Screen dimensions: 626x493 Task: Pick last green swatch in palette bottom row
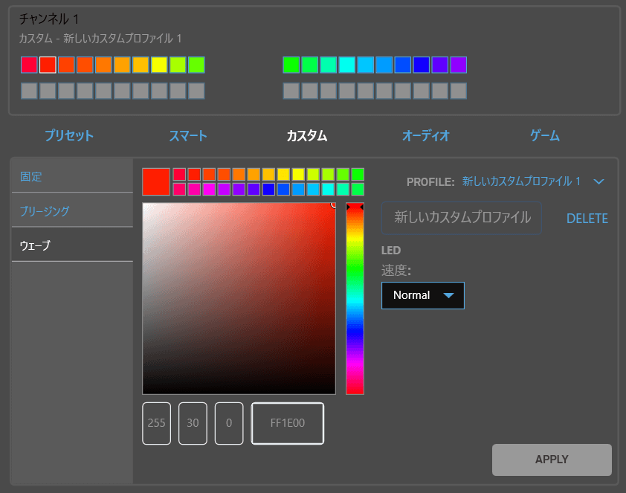tap(358, 189)
